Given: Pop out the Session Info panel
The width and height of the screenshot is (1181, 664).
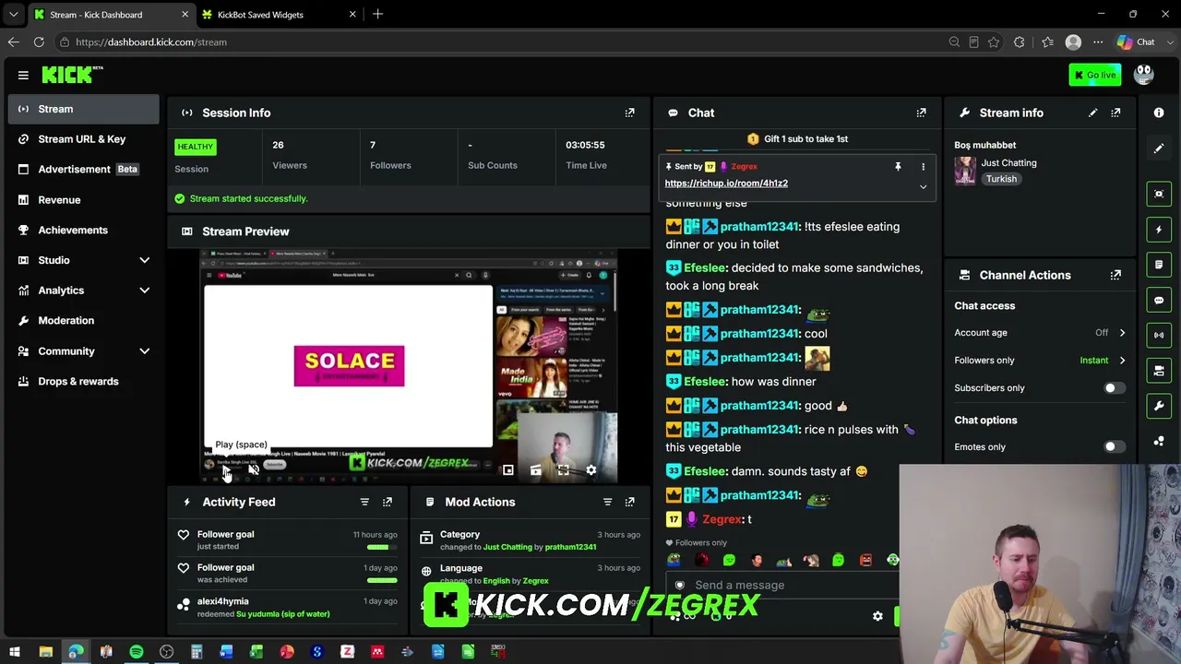Looking at the screenshot, I should pos(629,113).
